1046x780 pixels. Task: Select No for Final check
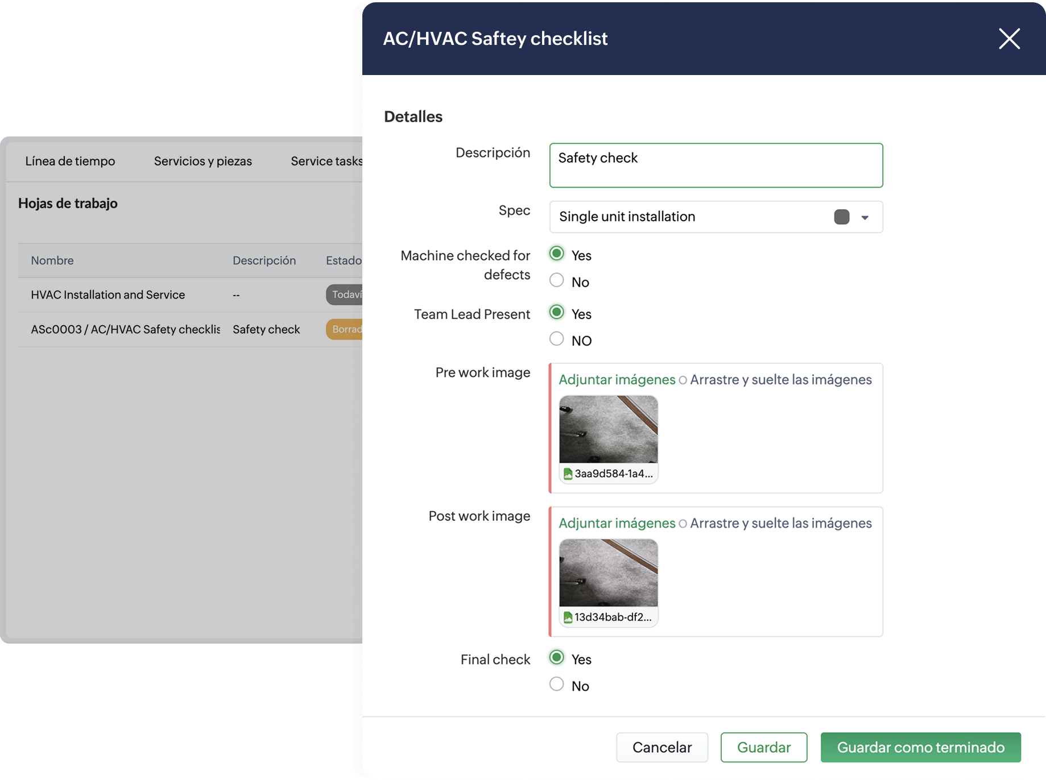tap(556, 684)
